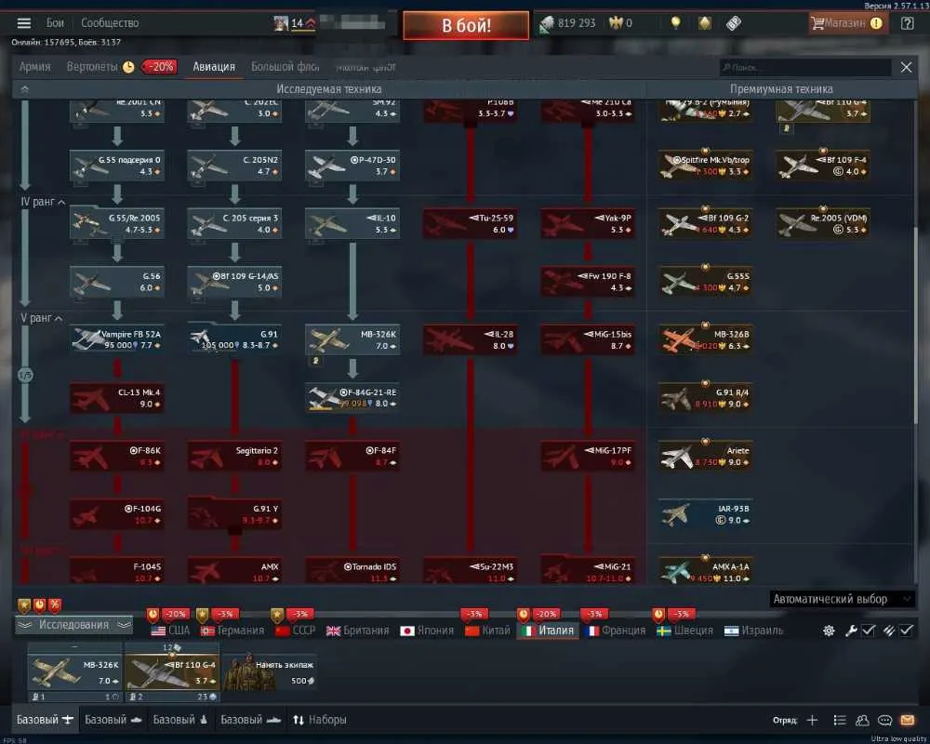
Task: Click the ticket icon in top bar
Action: pyautogui.click(x=734, y=23)
